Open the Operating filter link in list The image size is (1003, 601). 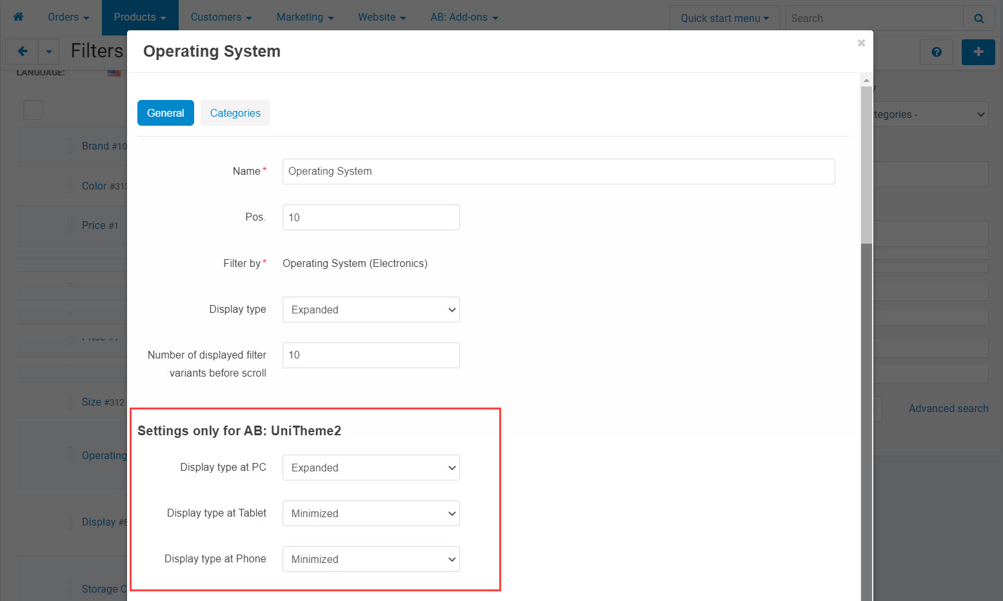(x=104, y=455)
